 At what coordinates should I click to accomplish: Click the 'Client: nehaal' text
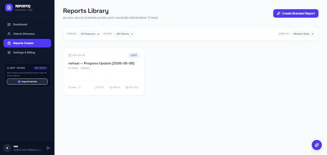79,68
